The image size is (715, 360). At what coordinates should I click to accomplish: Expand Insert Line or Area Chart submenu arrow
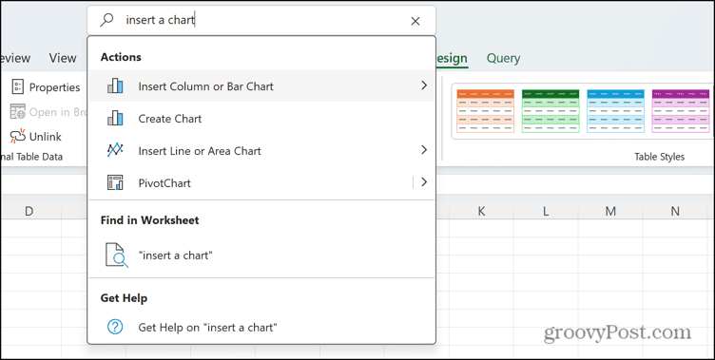pyautogui.click(x=424, y=150)
